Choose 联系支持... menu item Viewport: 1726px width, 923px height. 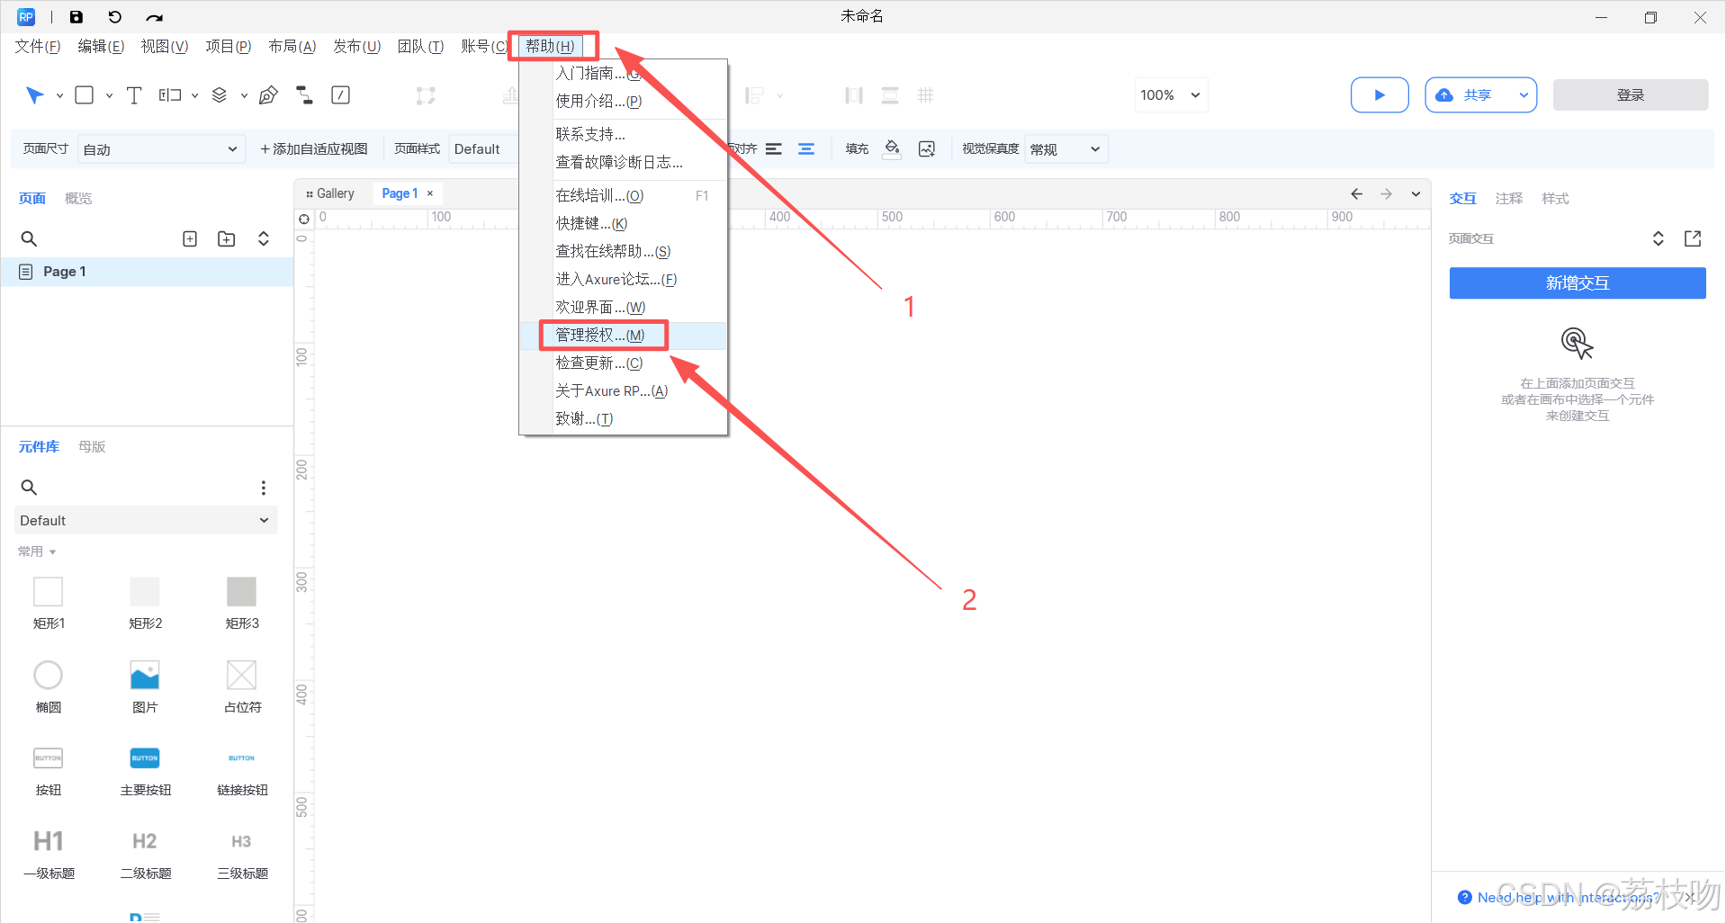[x=624, y=134]
